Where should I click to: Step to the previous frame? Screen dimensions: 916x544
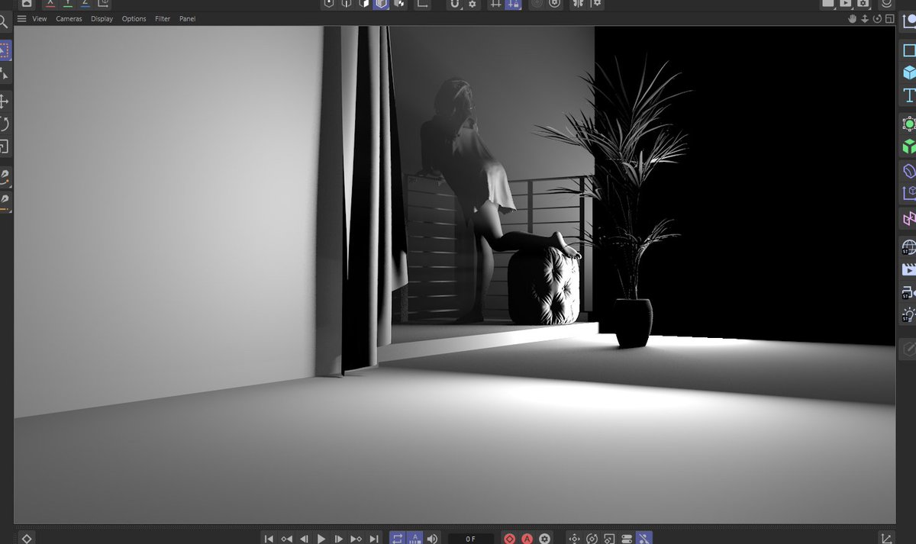click(x=304, y=539)
